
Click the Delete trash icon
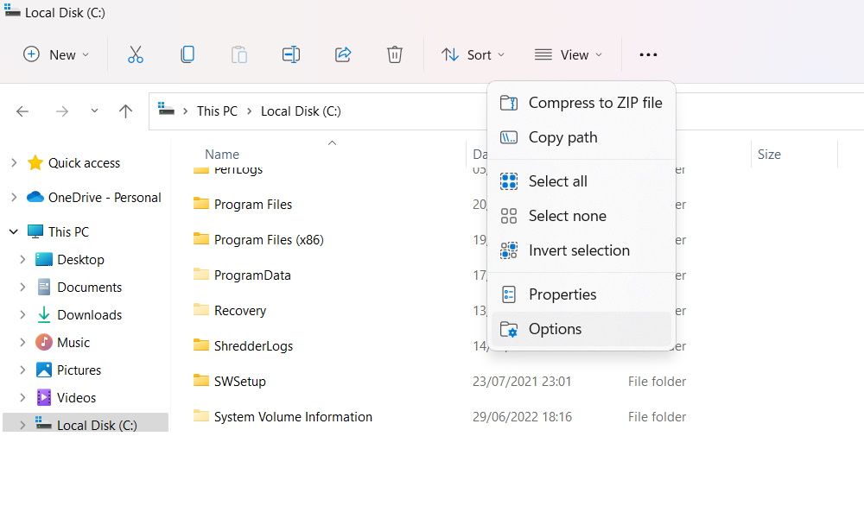[395, 54]
